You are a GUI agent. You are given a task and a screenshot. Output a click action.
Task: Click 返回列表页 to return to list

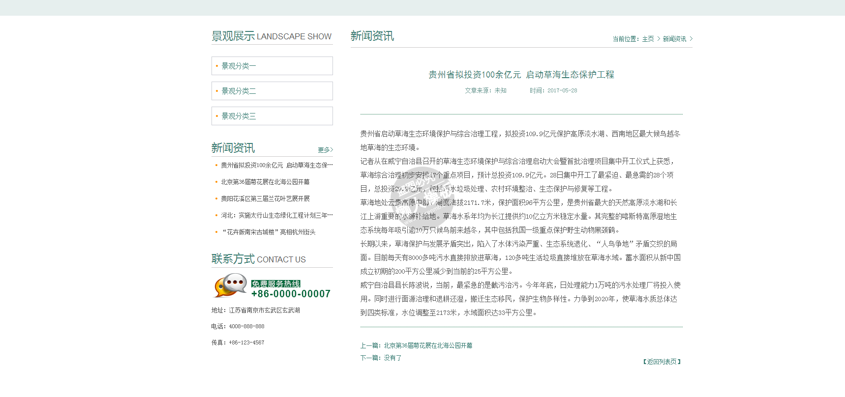pos(662,362)
